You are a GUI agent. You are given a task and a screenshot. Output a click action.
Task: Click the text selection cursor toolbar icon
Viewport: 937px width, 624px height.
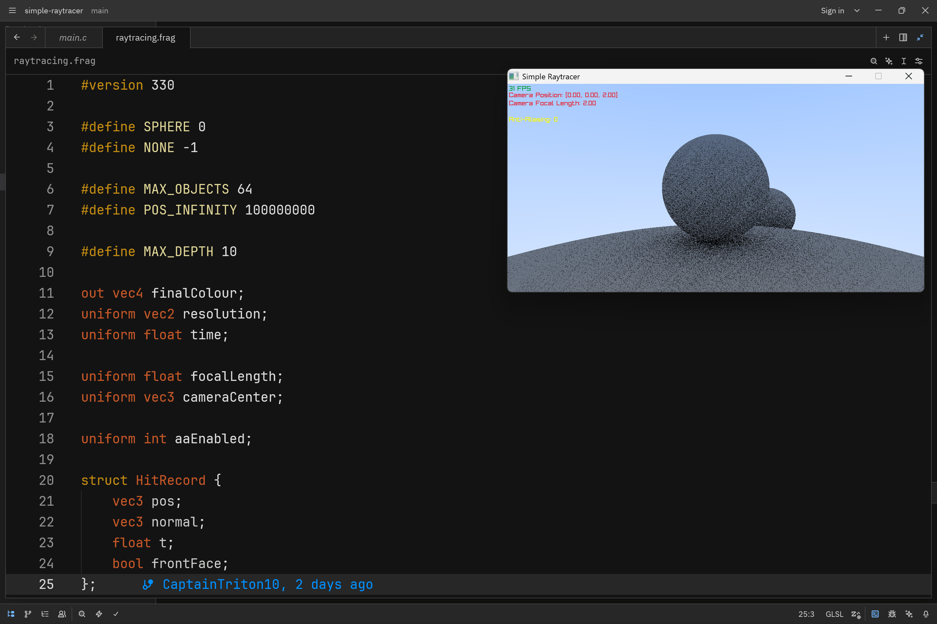pos(903,61)
